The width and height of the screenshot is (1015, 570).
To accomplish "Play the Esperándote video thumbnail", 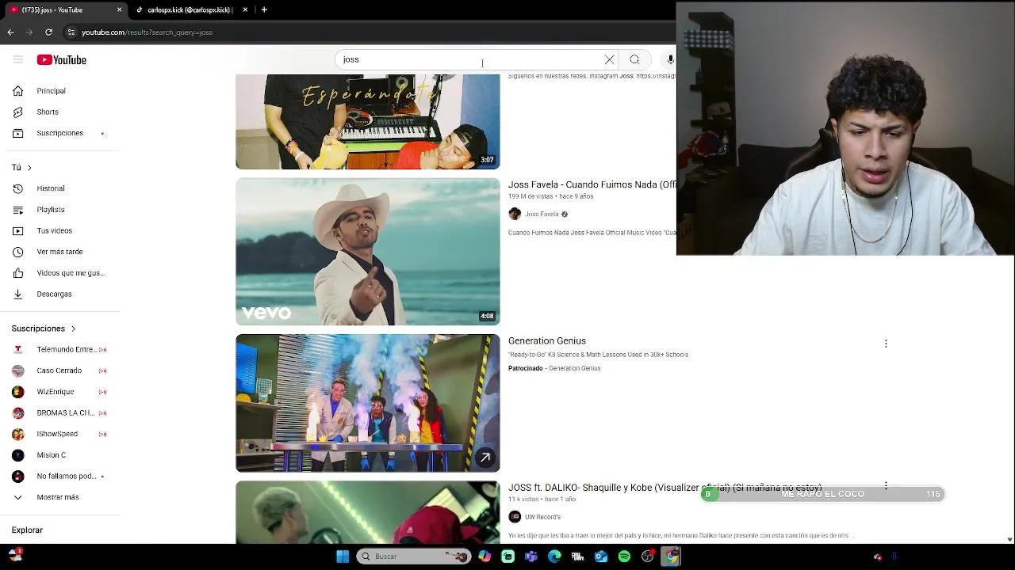I will (368, 122).
